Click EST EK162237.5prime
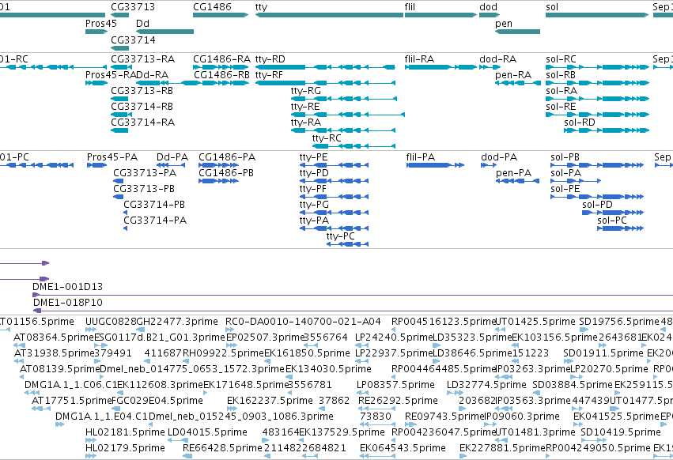This screenshot has width=673, height=460. (270, 401)
